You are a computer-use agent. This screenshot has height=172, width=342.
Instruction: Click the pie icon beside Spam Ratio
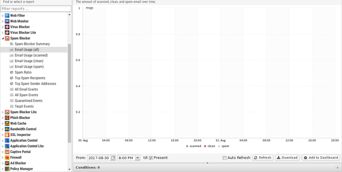click(12, 72)
